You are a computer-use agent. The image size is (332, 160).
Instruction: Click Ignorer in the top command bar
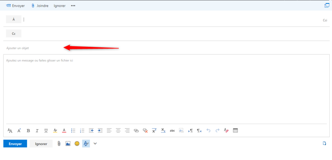60,6
